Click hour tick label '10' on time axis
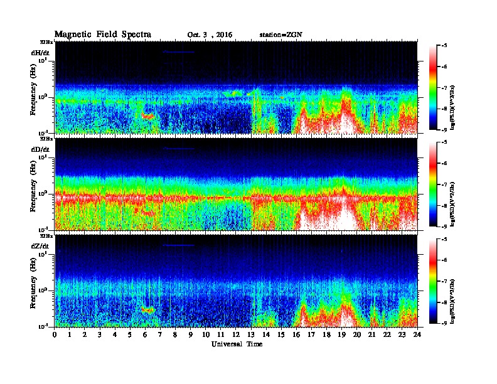Viewport: 497px width, 384px height. pos(206,334)
